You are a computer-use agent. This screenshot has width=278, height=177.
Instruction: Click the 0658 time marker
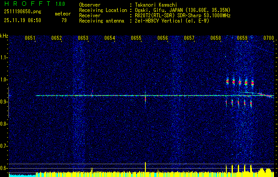(216, 38)
